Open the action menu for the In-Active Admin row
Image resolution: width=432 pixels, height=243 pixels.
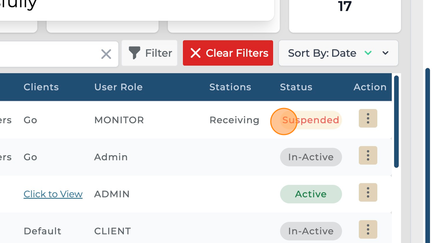coord(368,155)
